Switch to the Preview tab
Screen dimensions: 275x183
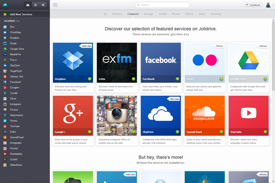pyautogui.click(x=117, y=14)
